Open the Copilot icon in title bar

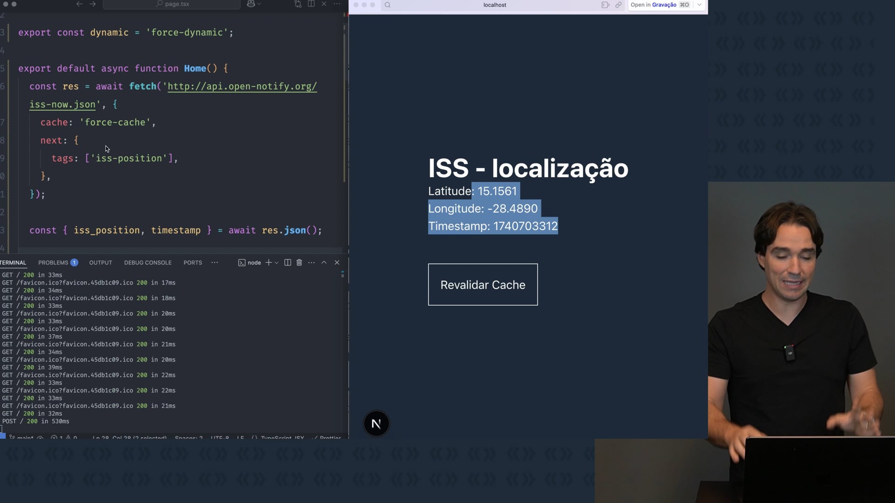pyautogui.click(x=251, y=4)
